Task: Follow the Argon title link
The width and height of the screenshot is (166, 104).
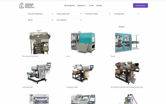Action: 113,56
